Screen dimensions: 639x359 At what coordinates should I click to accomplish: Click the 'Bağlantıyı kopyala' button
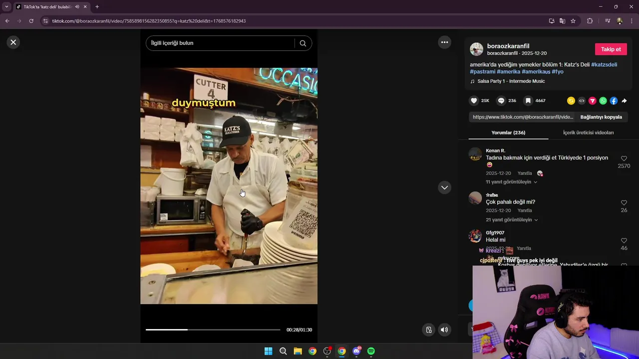(601, 117)
